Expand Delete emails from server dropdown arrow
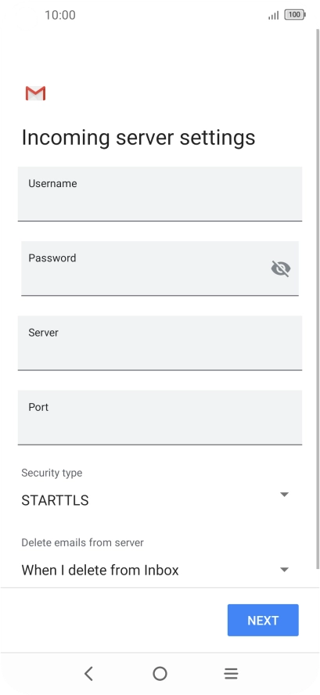This screenshot has width=320, height=695. pyautogui.click(x=285, y=570)
